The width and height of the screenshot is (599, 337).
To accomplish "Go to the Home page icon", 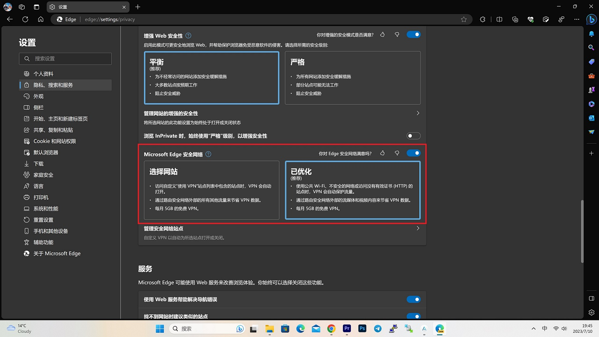I will click(40, 19).
